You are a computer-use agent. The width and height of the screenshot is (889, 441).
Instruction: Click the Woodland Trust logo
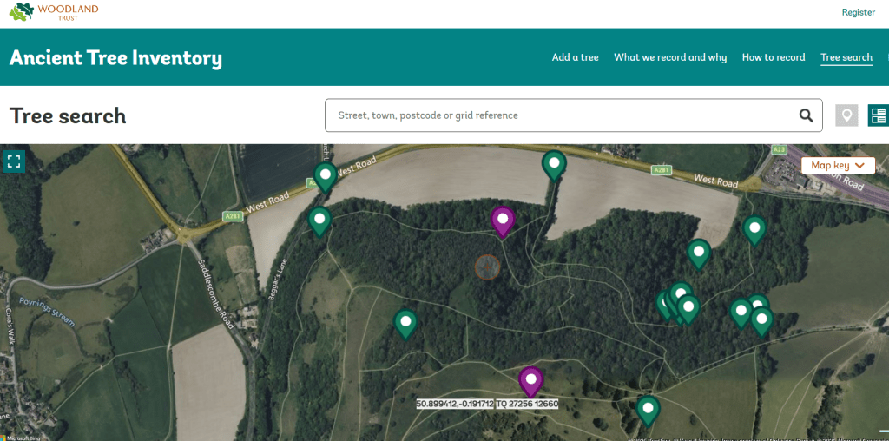point(54,12)
